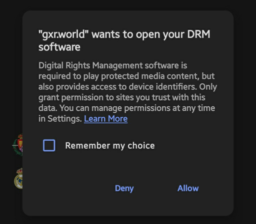Click the "Digital Rights Management" description text
Image resolution: width=256 pixels, height=224 pixels.
[90, 65]
